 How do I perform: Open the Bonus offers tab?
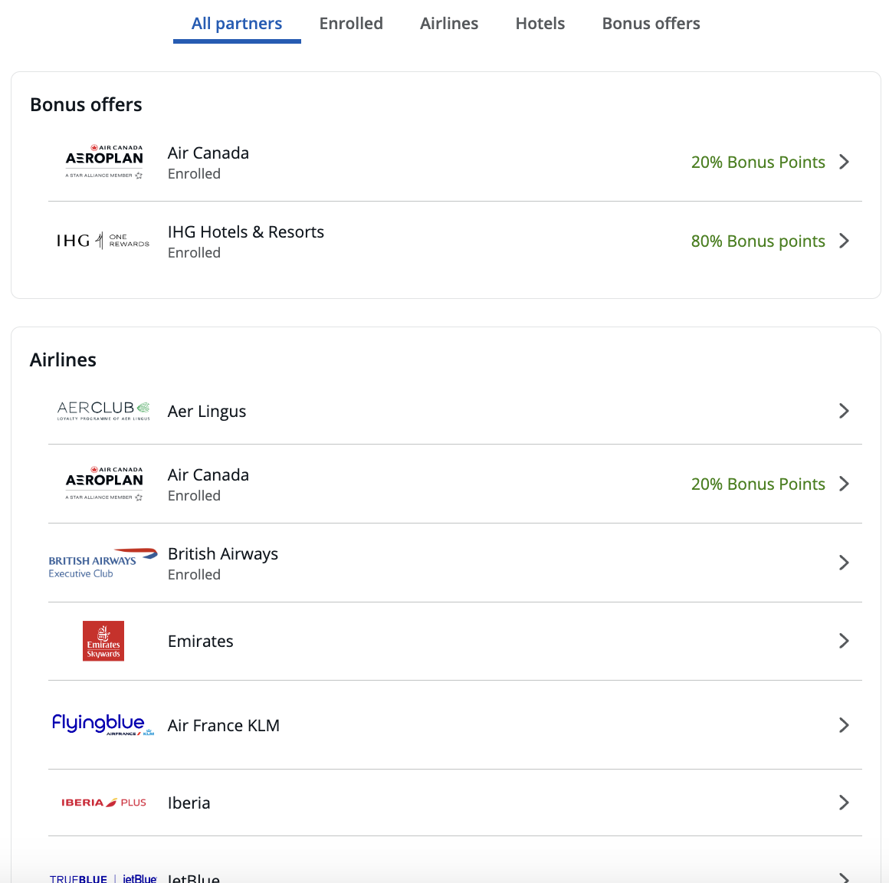tap(651, 23)
